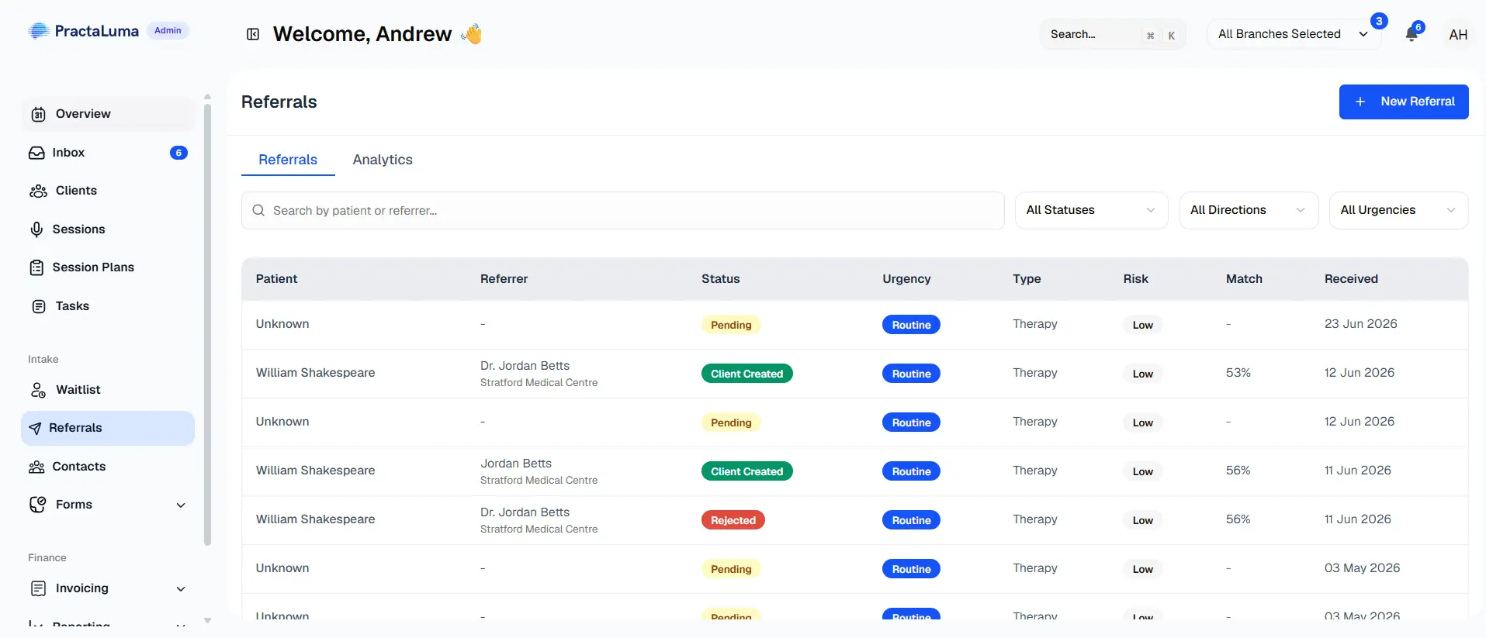Viewport: 1486px width, 638px height.
Task: Sort by Status column header
Action: pos(720,279)
